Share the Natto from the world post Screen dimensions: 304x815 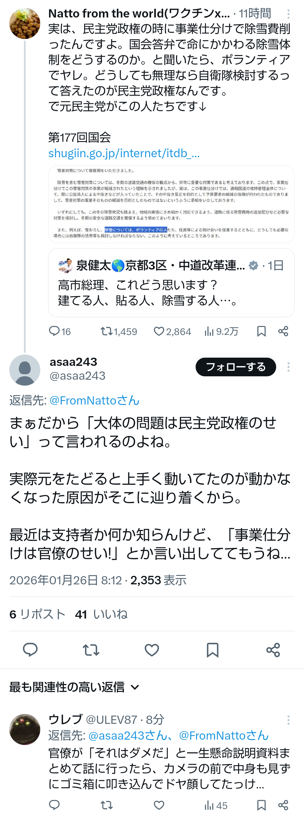coord(283,331)
